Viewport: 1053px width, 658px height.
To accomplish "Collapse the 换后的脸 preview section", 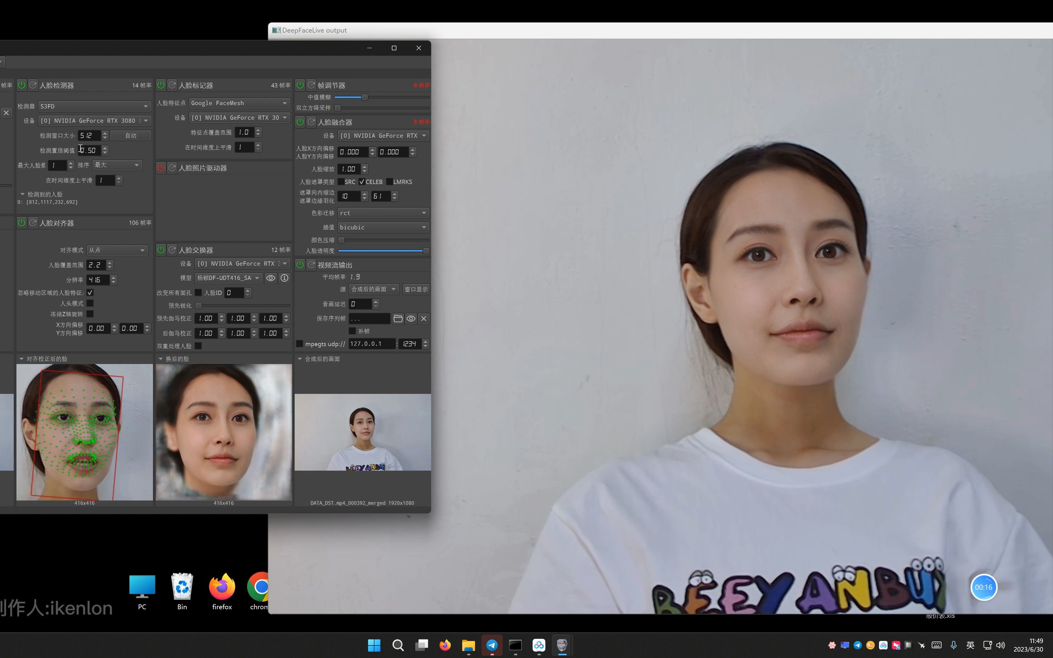I will tap(161, 359).
